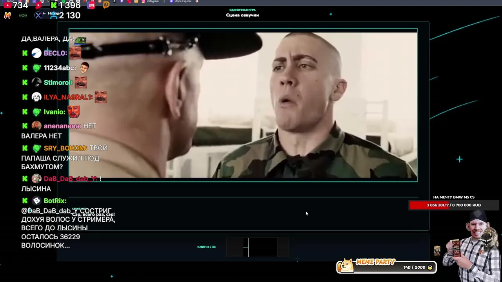502x282 pixels.
Task: Click 11234abc's green avatar icon
Action: tap(36, 68)
